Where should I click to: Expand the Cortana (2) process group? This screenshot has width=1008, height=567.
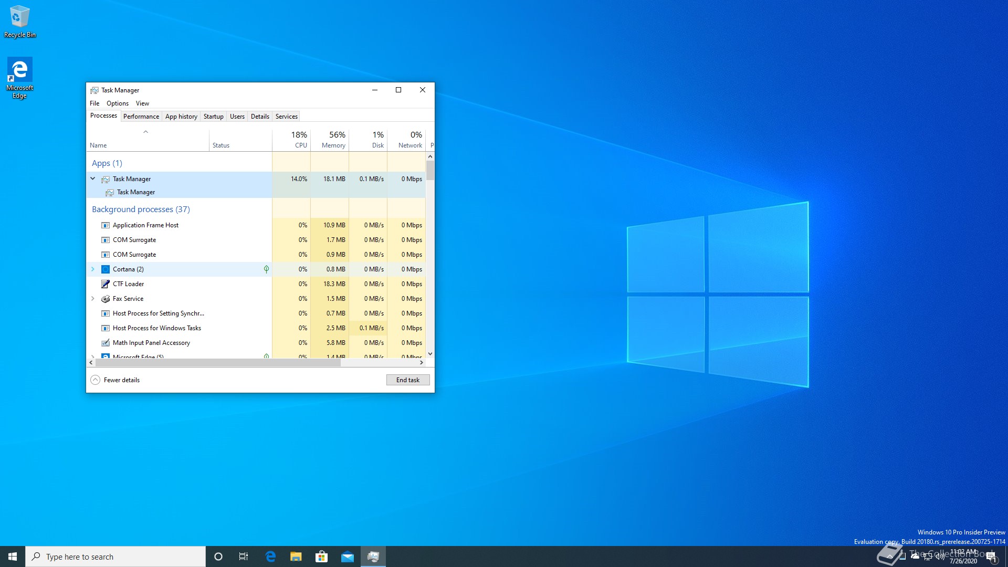pos(93,269)
